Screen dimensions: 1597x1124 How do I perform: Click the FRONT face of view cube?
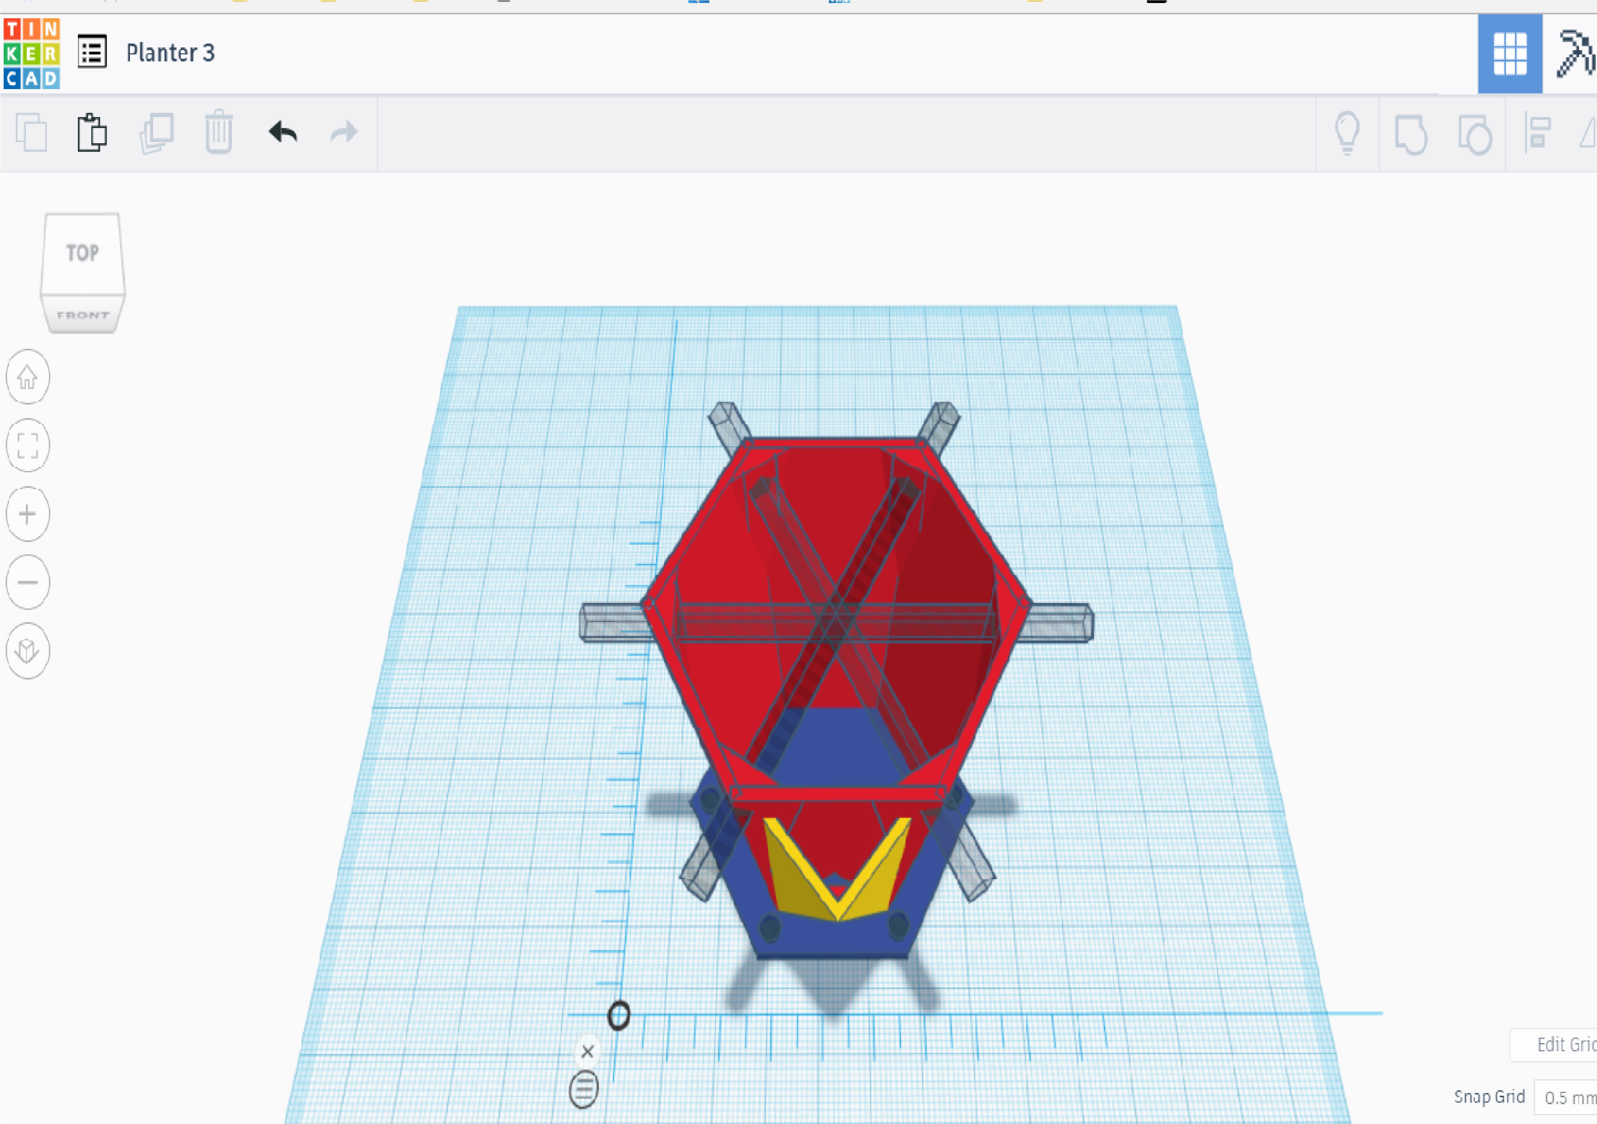point(83,315)
